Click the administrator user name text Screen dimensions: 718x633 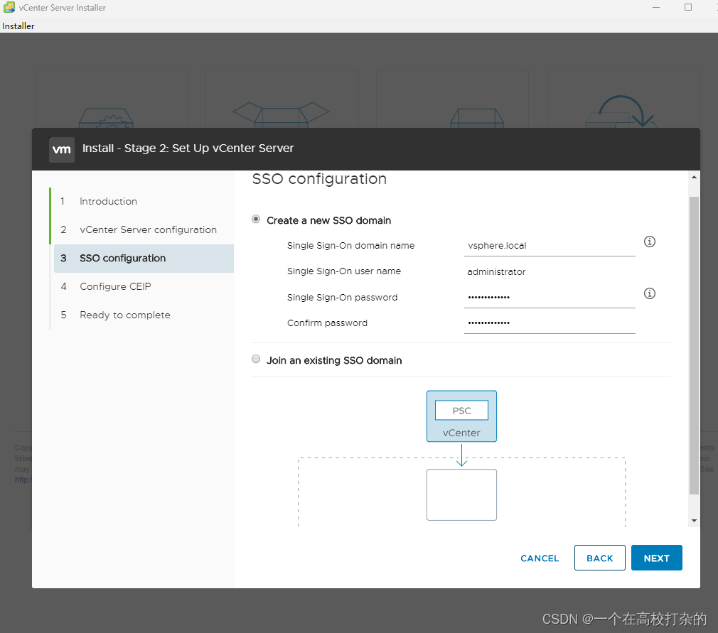point(496,272)
